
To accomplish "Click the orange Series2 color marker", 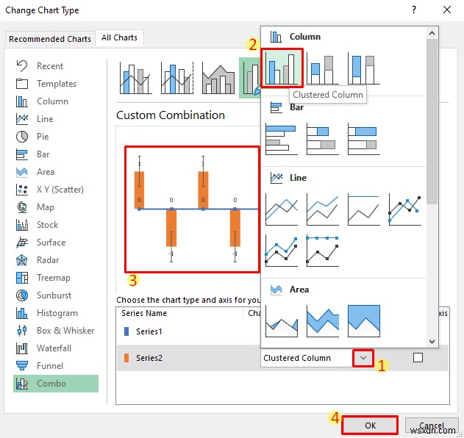I will [x=126, y=358].
